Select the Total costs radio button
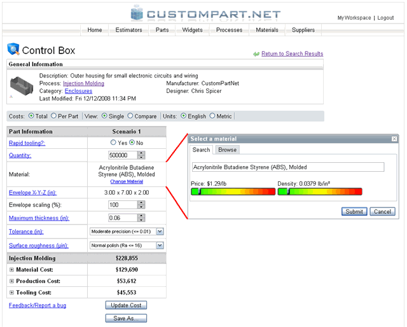407x327 pixels. pos(31,116)
